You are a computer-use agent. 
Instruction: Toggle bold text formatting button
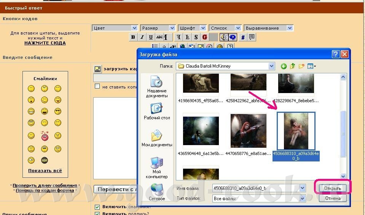(133, 37)
